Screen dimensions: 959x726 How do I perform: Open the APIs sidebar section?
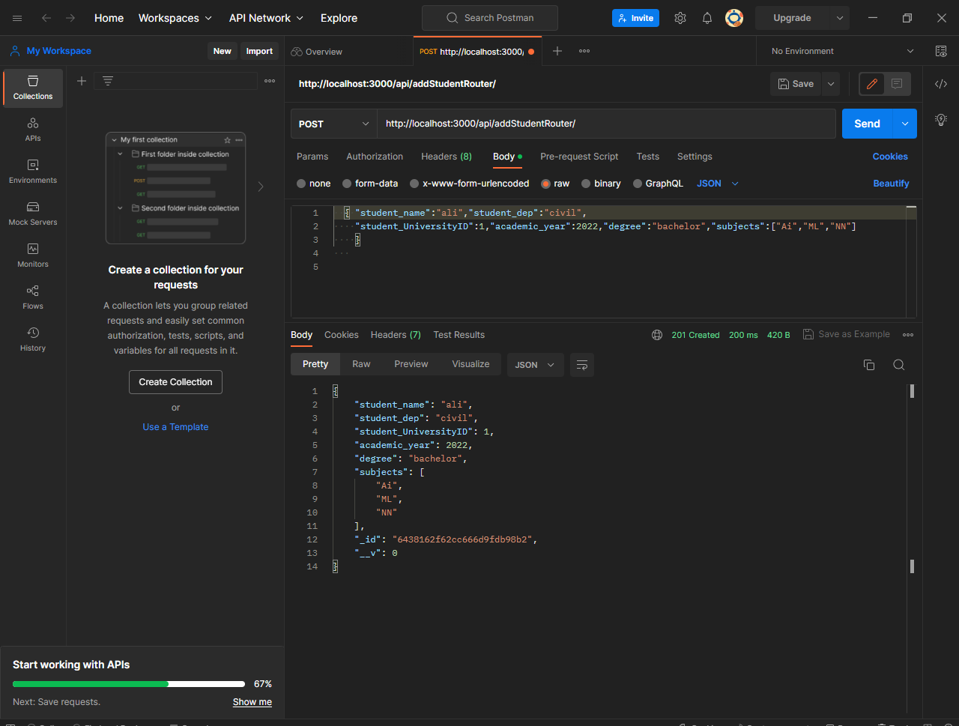[33, 130]
